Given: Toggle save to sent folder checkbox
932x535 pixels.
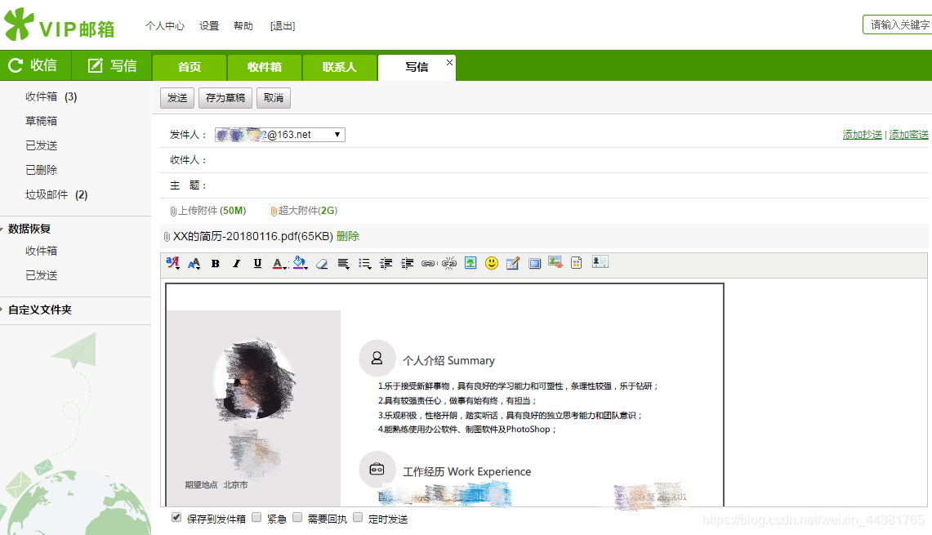Looking at the screenshot, I should tap(176, 517).
